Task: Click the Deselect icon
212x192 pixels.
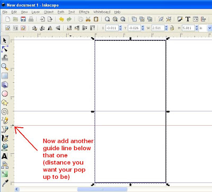Action: pyautogui.click(x=23, y=28)
